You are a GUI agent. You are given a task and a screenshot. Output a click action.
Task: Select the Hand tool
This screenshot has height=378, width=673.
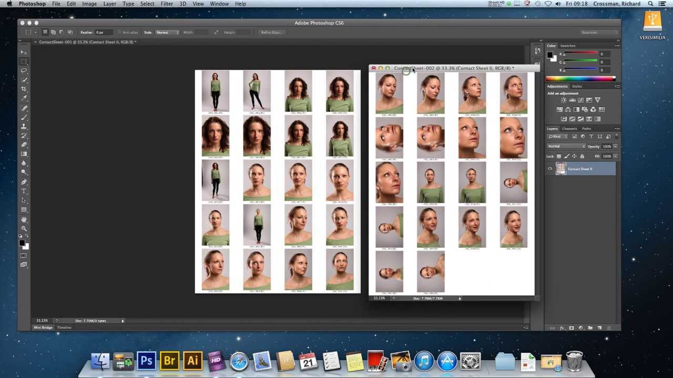coord(24,219)
